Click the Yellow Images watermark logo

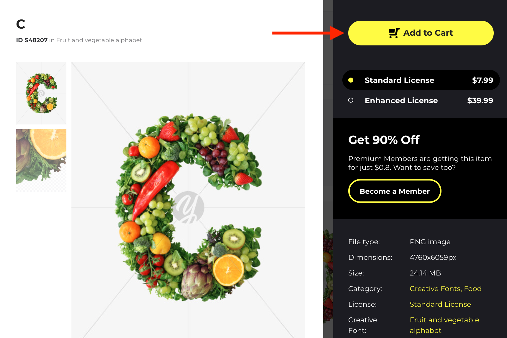[x=188, y=207]
